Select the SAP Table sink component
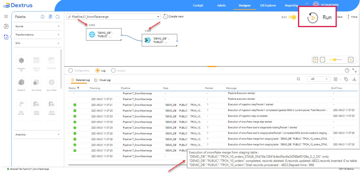 pyautogui.click(x=51, y=62)
